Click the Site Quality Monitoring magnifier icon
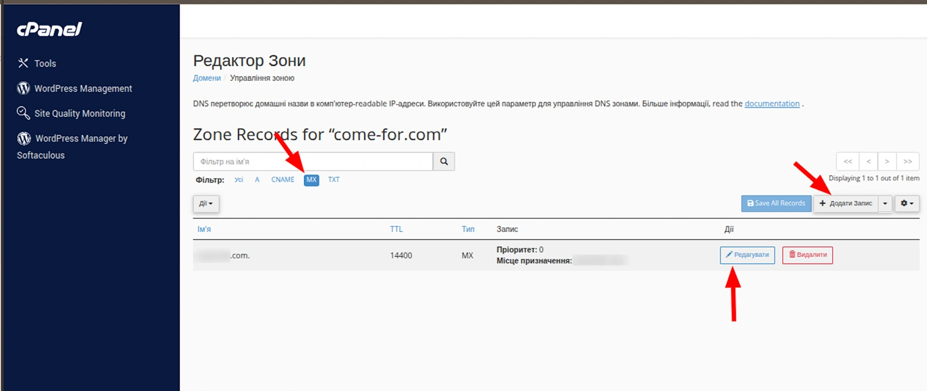 click(x=23, y=113)
